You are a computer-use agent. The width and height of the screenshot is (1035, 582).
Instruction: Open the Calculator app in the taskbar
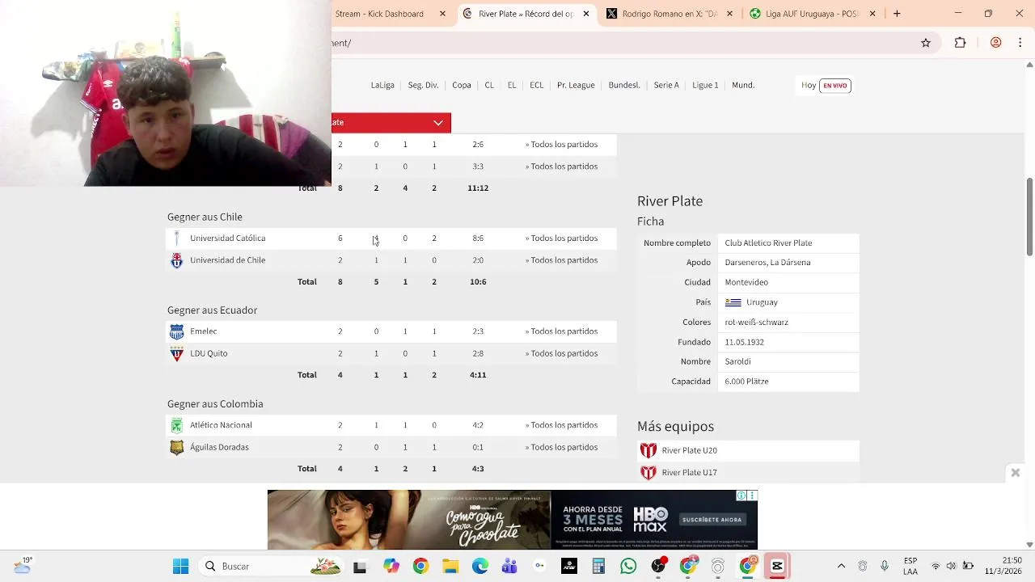[x=598, y=567]
